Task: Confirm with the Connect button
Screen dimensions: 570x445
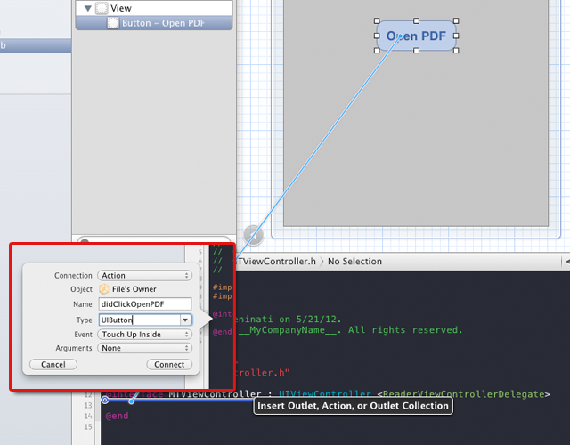Action: pyautogui.click(x=169, y=364)
